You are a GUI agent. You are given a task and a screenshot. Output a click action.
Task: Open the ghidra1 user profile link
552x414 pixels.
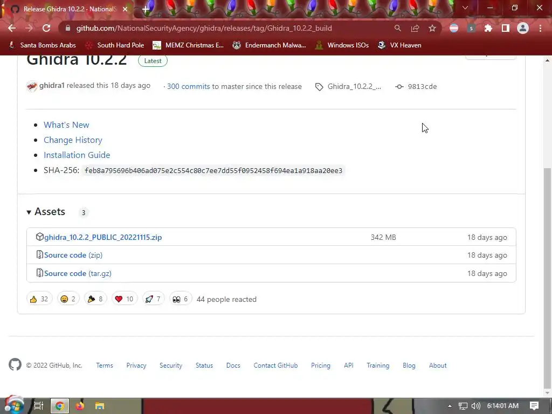(52, 86)
